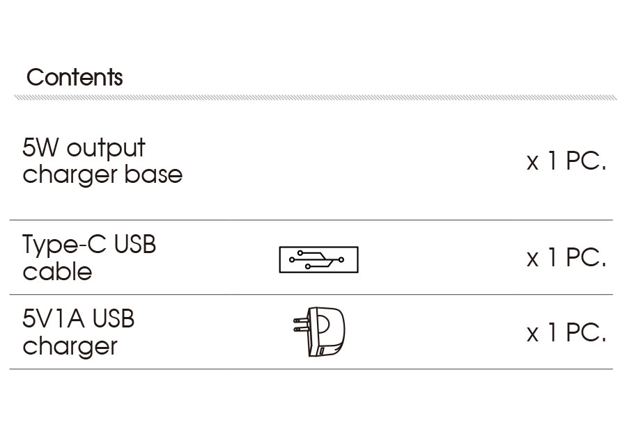Click the '5W output' text line
Screen dimensions: 627x438
[84, 148]
